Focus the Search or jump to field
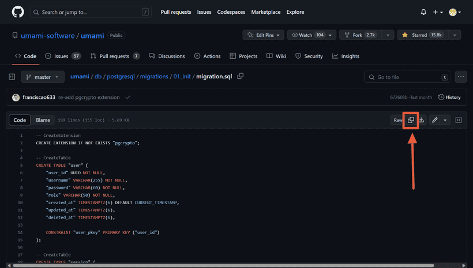Image resolution: width=473 pixels, height=268 pixels. (91, 12)
